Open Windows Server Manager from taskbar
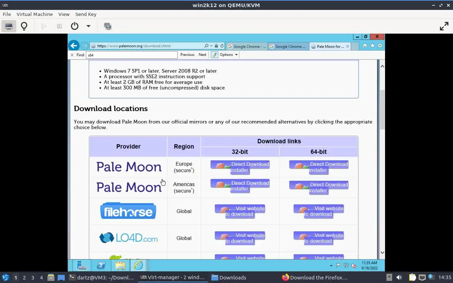This screenshot has height=283, width=453. [82, 265]
